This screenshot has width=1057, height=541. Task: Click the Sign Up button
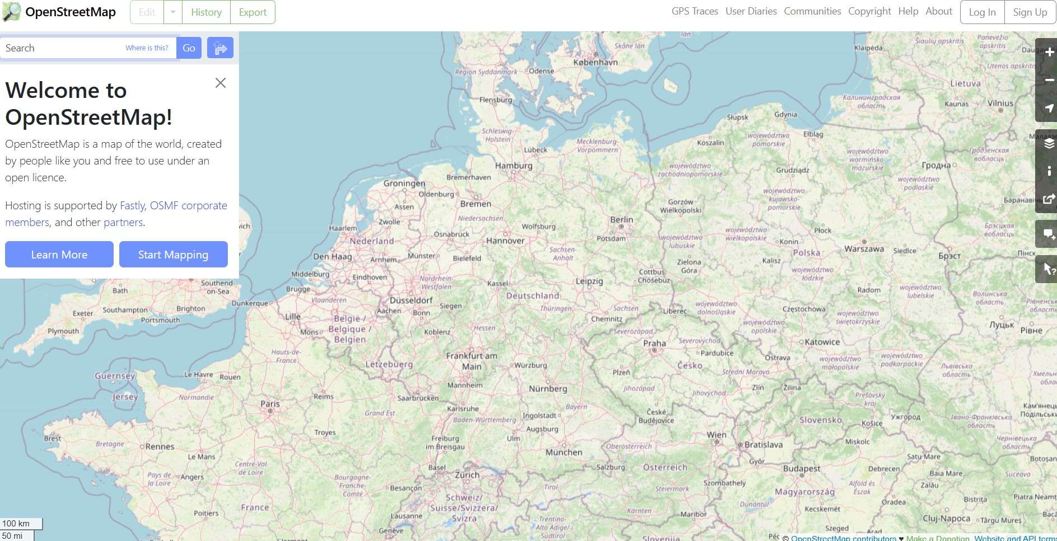point(1030,12)
